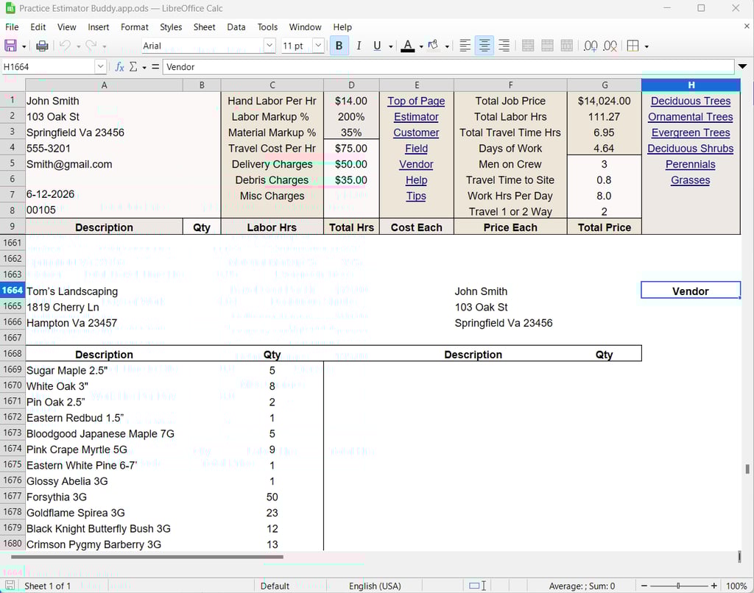The image size is (754, 593).
Task: Underline the selected cell text
Action: tap(377, 46)
